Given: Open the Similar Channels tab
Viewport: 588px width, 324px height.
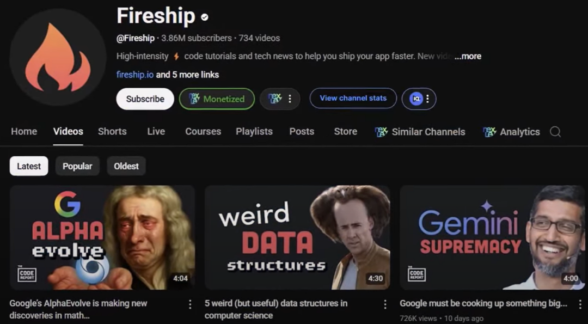Looking at the screenshot, I should (x=420, y=132).
